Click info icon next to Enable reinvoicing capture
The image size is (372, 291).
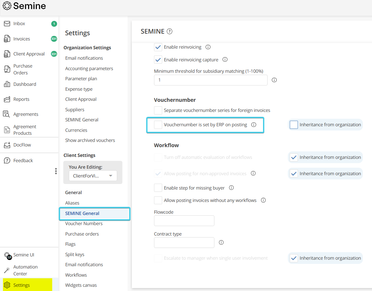click(225, 60)
